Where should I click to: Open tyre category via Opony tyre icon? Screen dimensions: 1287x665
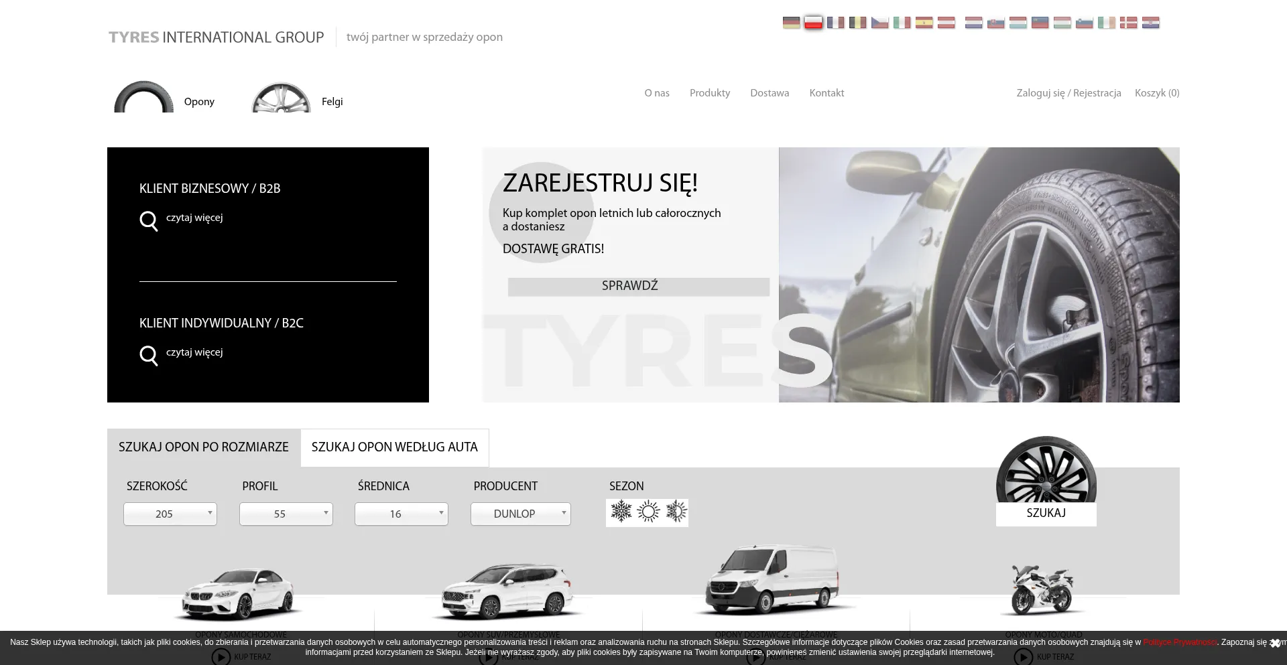click(x=143, y=96)
